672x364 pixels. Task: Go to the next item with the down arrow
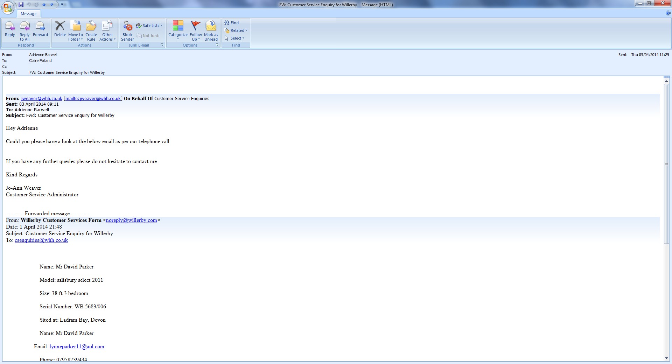coord(52,5)
